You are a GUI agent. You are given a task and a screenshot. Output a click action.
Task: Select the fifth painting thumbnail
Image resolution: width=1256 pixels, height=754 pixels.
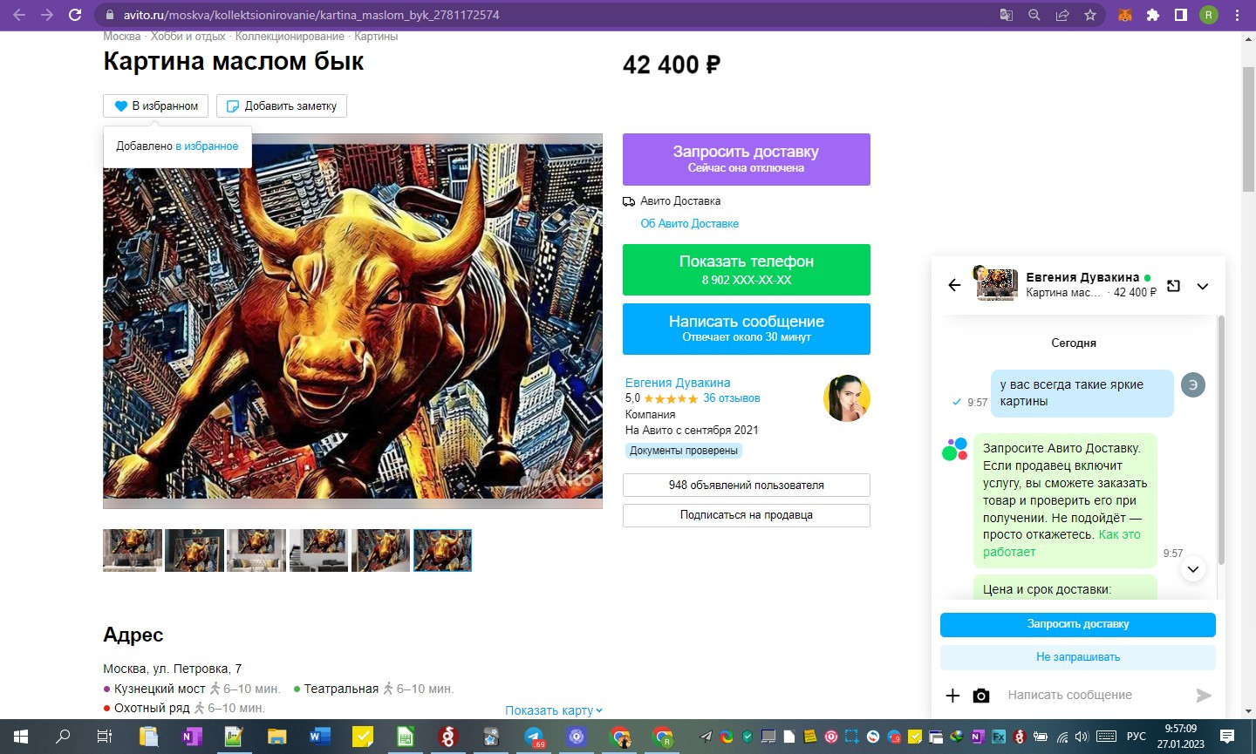click(x=380, y=550)
